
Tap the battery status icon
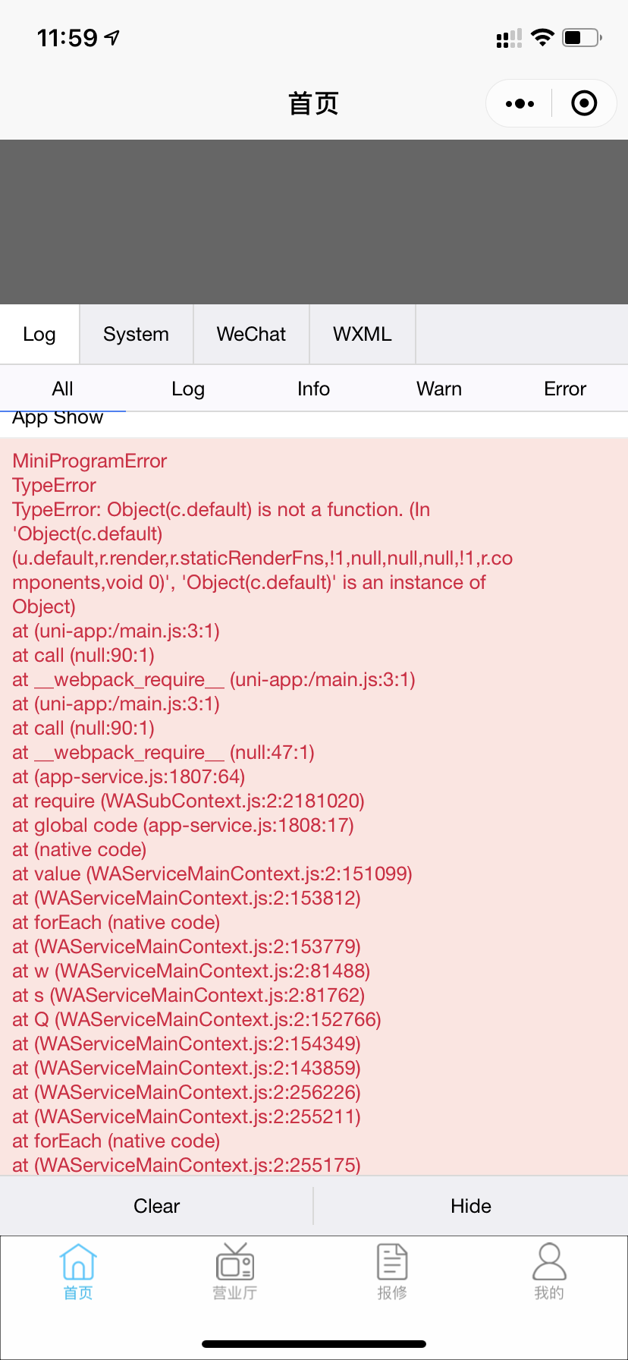(582, 37)
